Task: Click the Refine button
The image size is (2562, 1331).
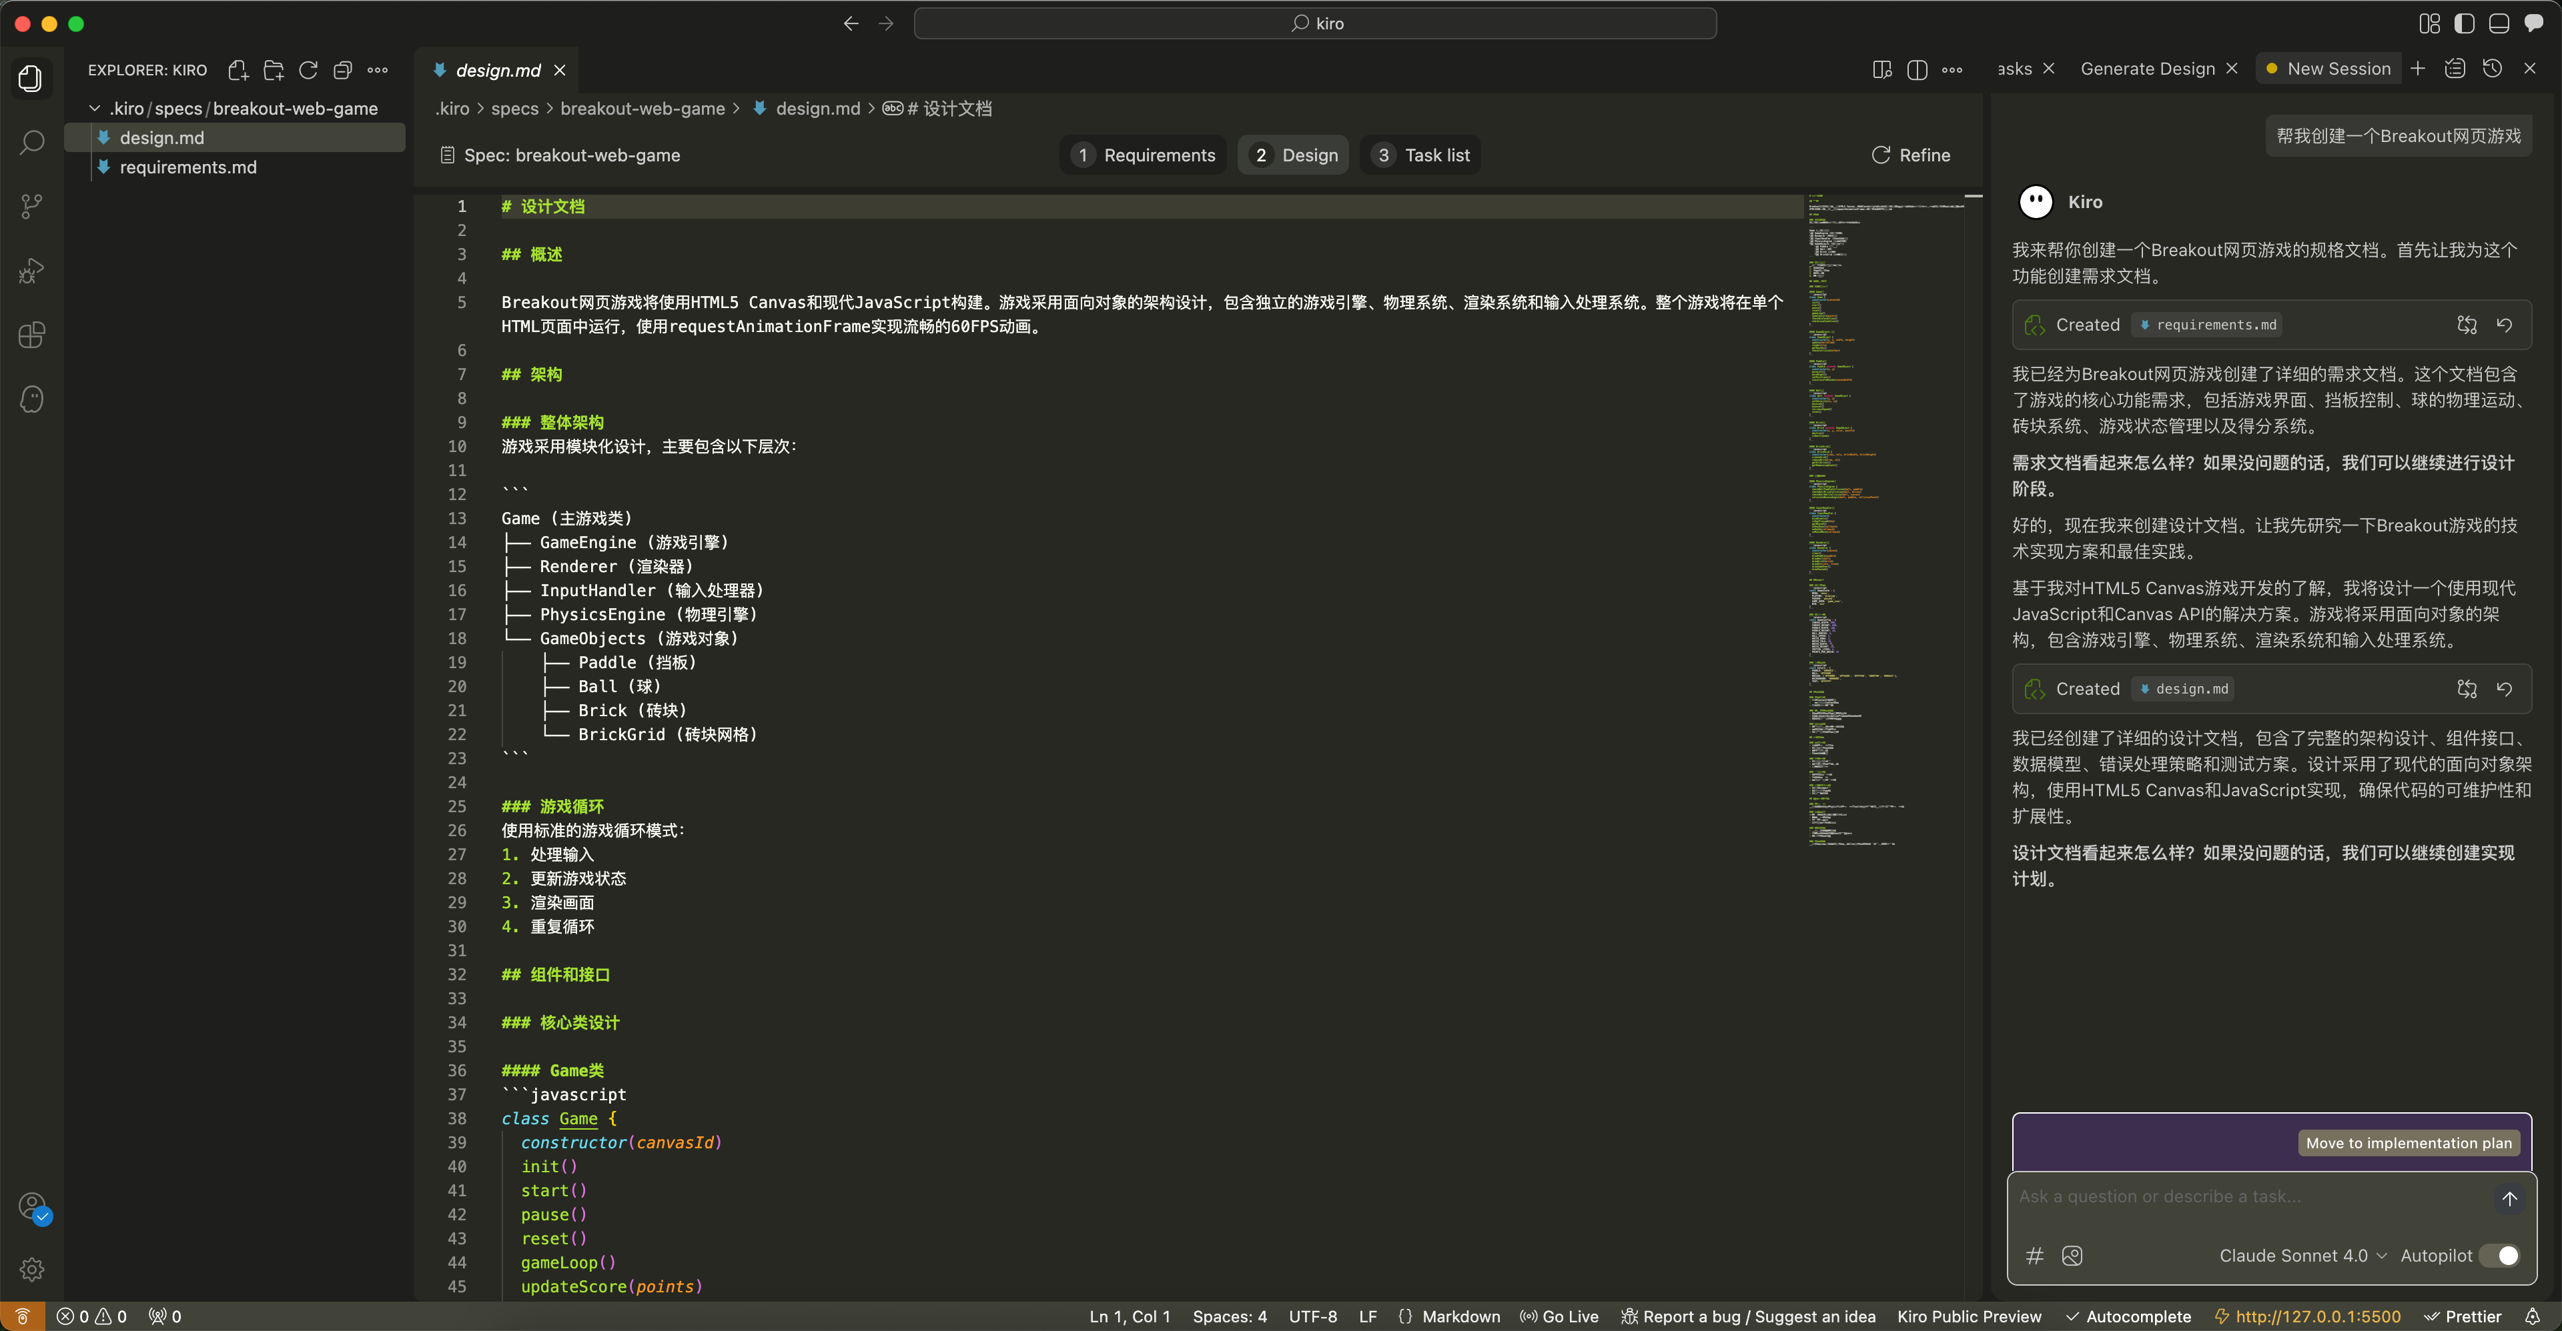Action: [1911, 155]
